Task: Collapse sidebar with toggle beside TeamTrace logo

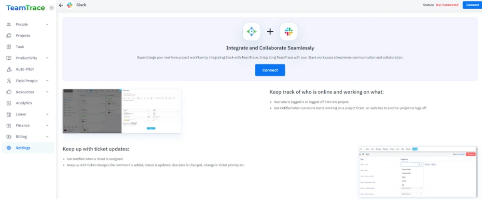Action: point(51,8)
